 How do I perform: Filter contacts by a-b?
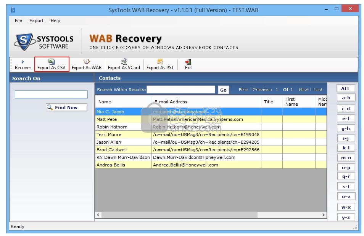(346, 98)
